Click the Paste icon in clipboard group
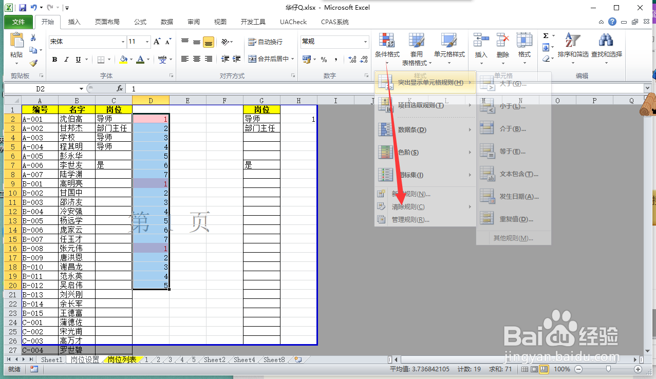The width and height of the screenshot is (656, 379). click(x=16, y=40)
